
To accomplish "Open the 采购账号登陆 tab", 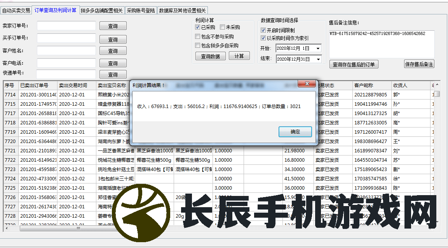I will [x=141, y=10].
